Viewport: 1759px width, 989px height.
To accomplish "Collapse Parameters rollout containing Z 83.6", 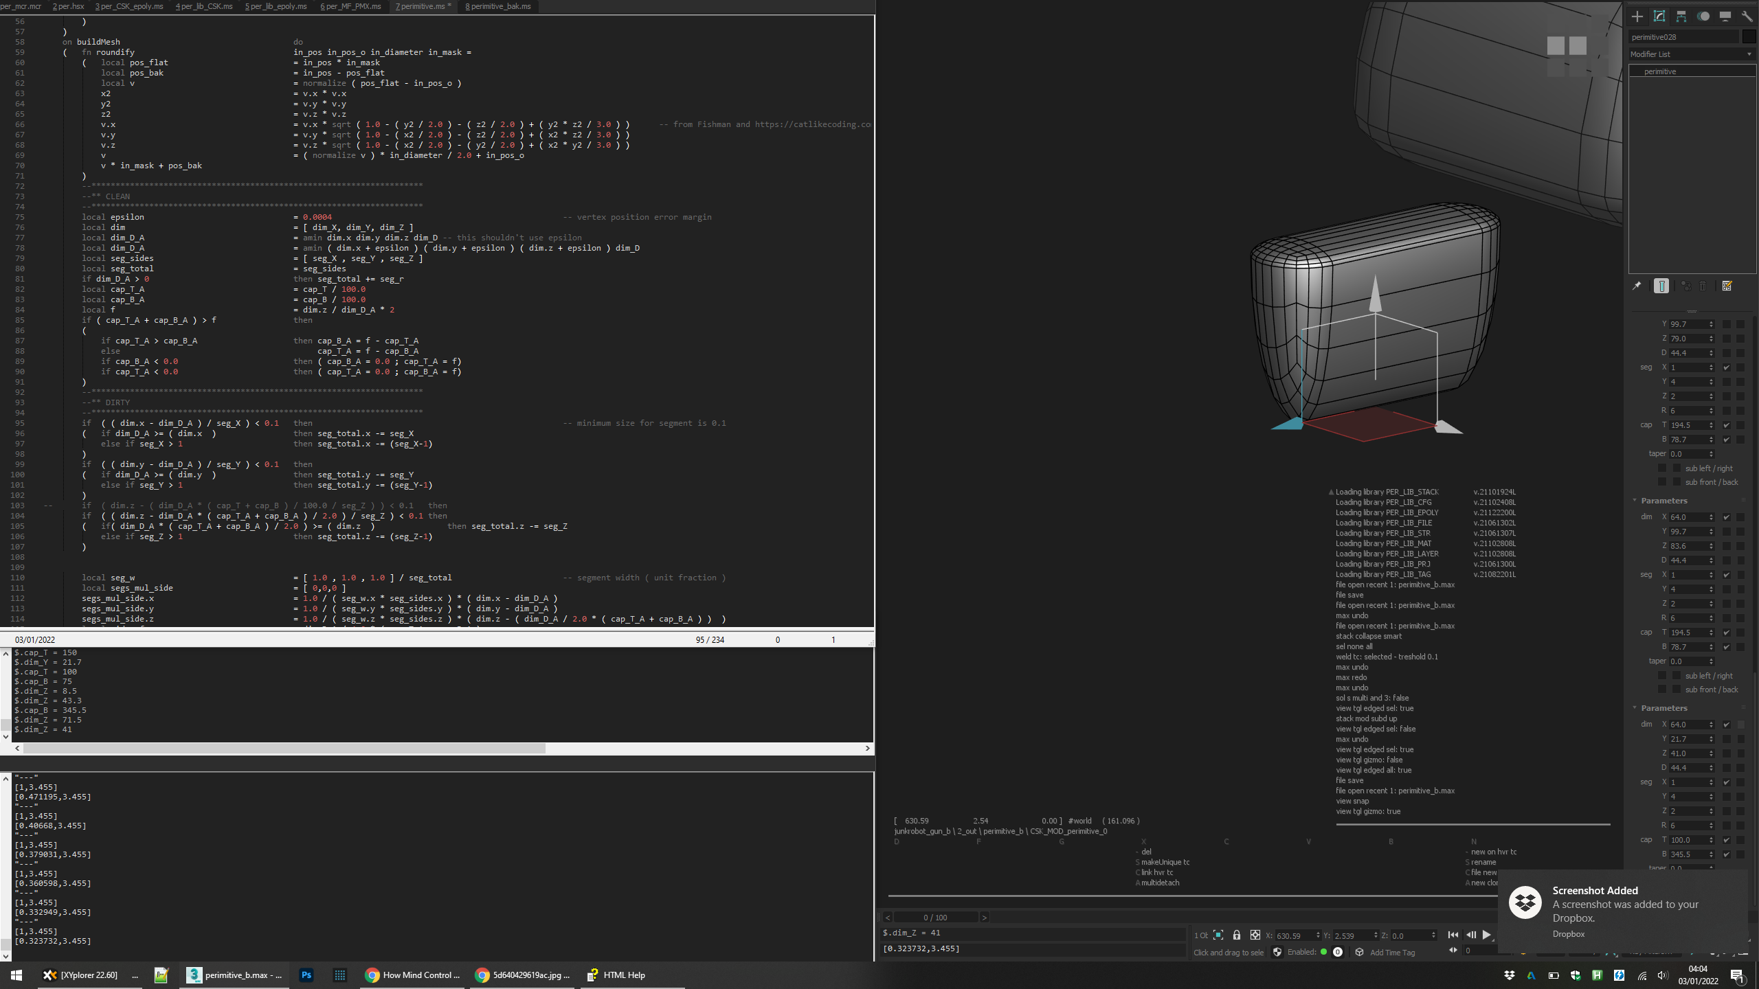I will 1663,501.
